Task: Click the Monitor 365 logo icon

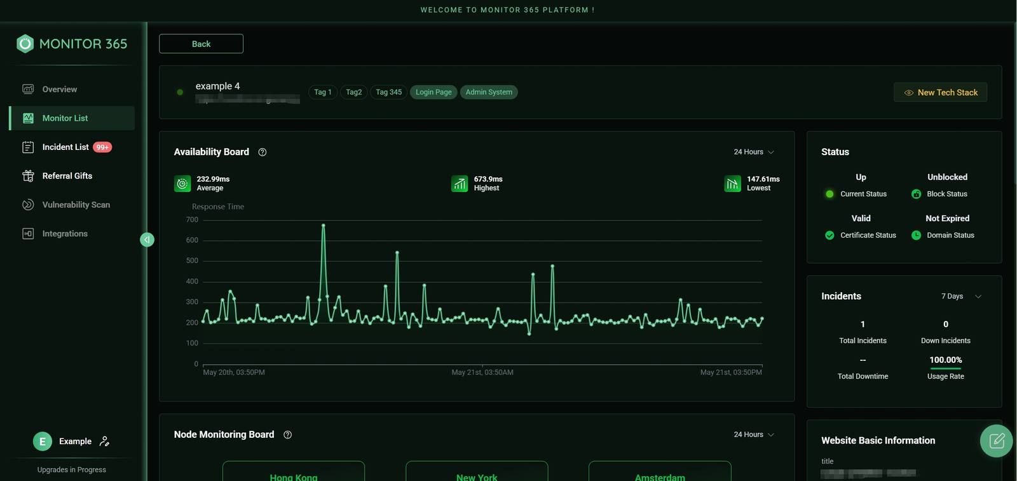Action: tap(25, 44)
